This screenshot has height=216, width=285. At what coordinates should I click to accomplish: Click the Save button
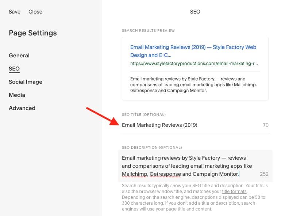(15, 12)
